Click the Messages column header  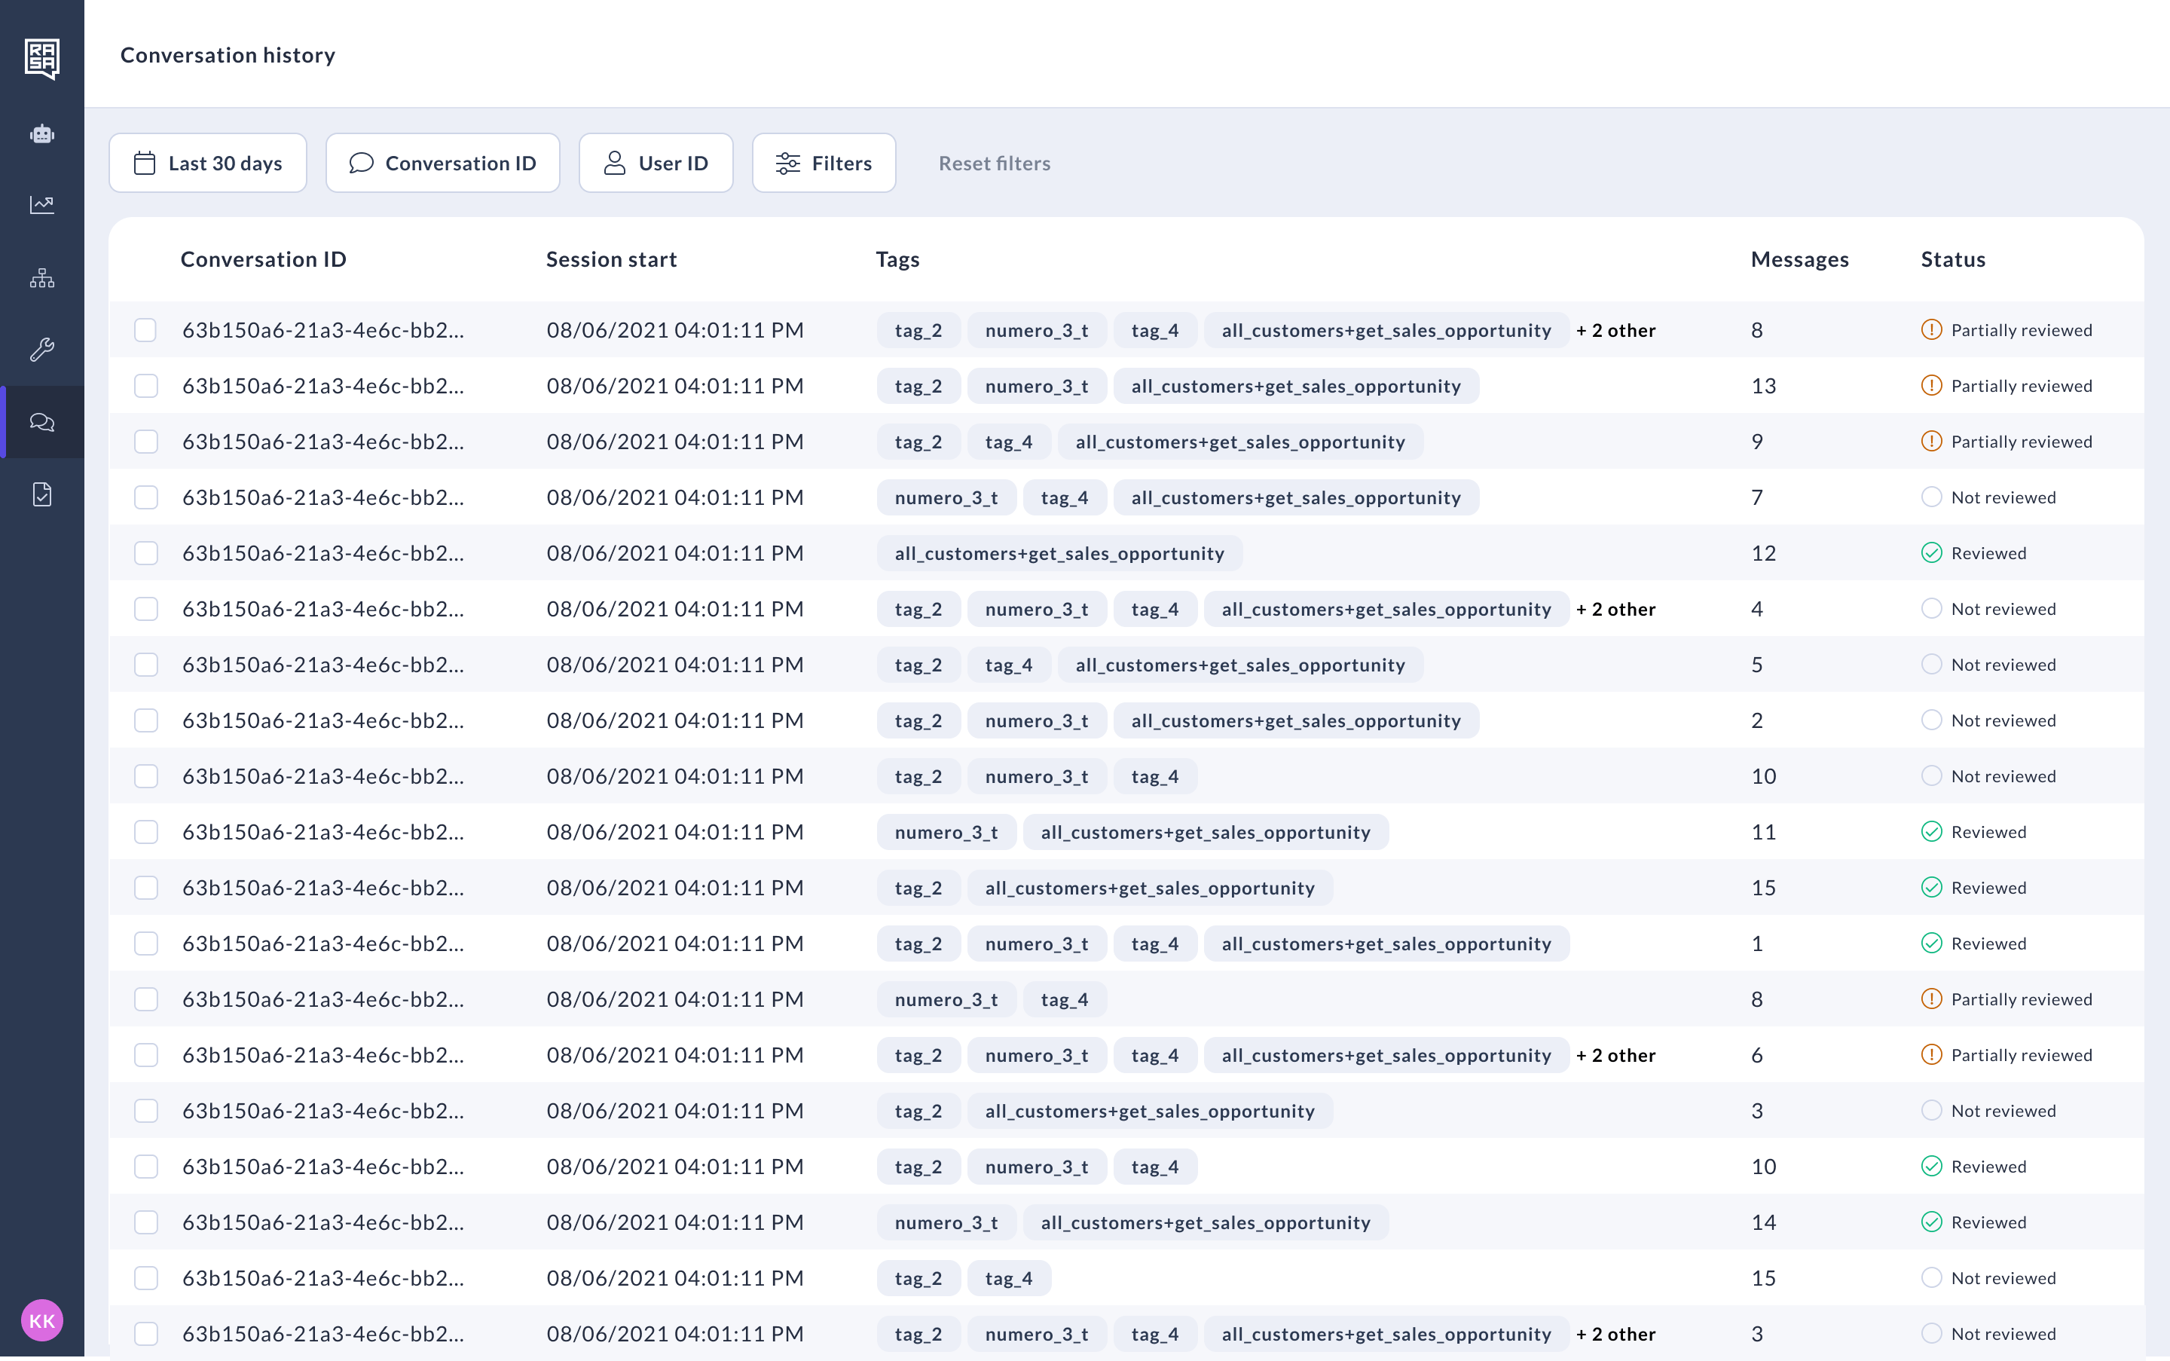click(1799, 259)
